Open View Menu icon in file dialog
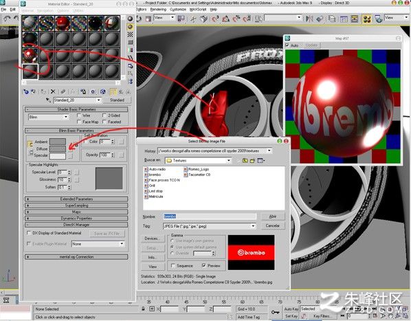The image size is (411, 321). coord(260,160)
